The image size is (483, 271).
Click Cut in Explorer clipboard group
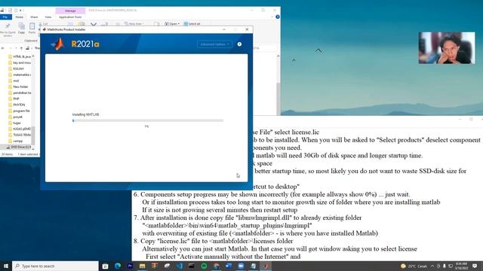[44, 23]
